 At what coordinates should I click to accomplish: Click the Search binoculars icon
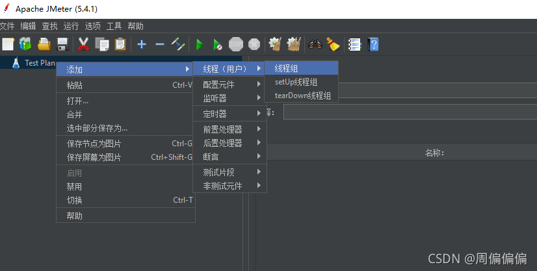pos(315,44)
